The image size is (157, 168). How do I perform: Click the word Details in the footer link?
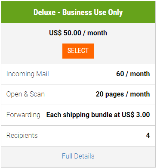point(84,156)
